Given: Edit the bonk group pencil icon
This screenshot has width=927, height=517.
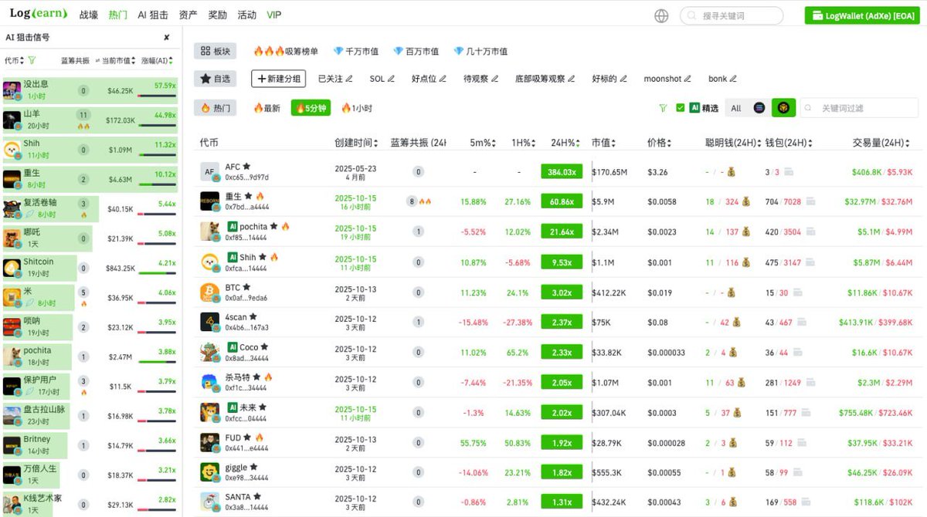Looking at the screenshot, I should (x=733, y=79).
